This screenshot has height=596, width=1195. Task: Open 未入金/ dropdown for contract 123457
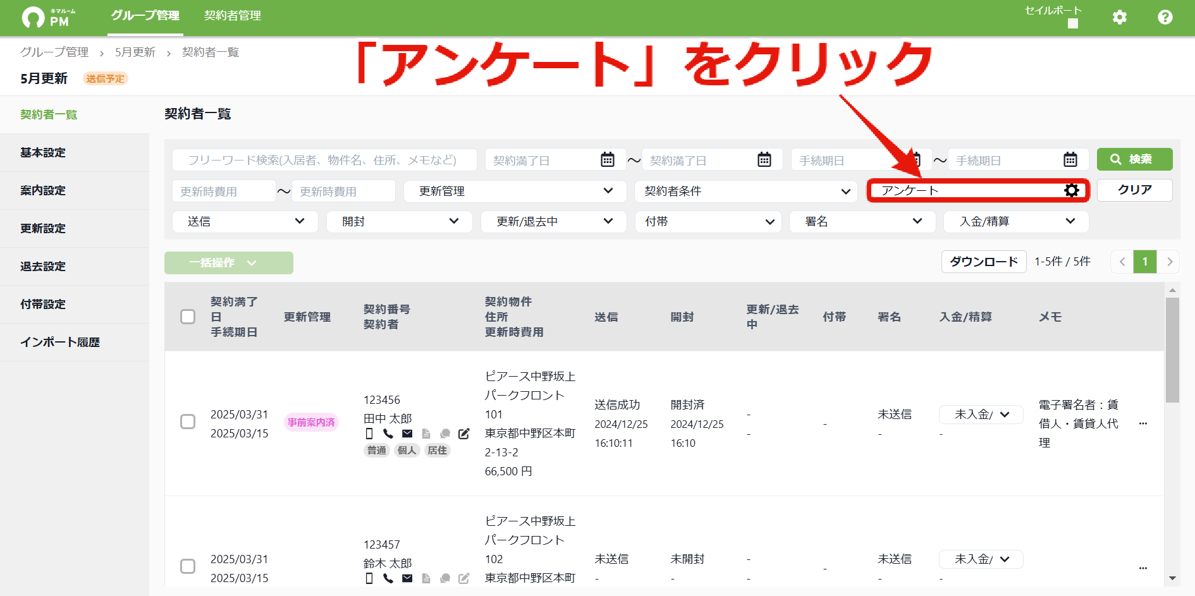(981, 559)
